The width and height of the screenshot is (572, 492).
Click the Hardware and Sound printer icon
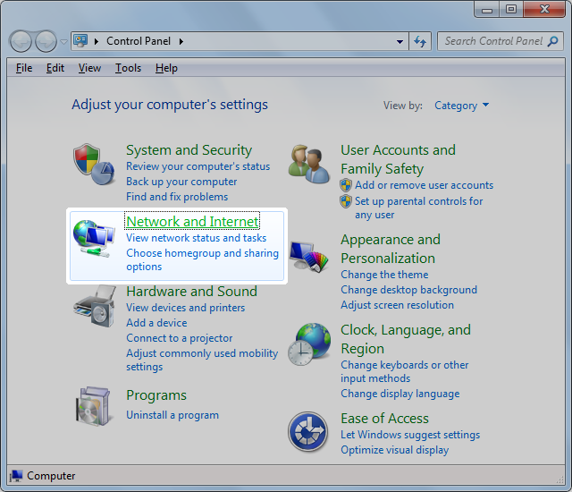[93, 307]
